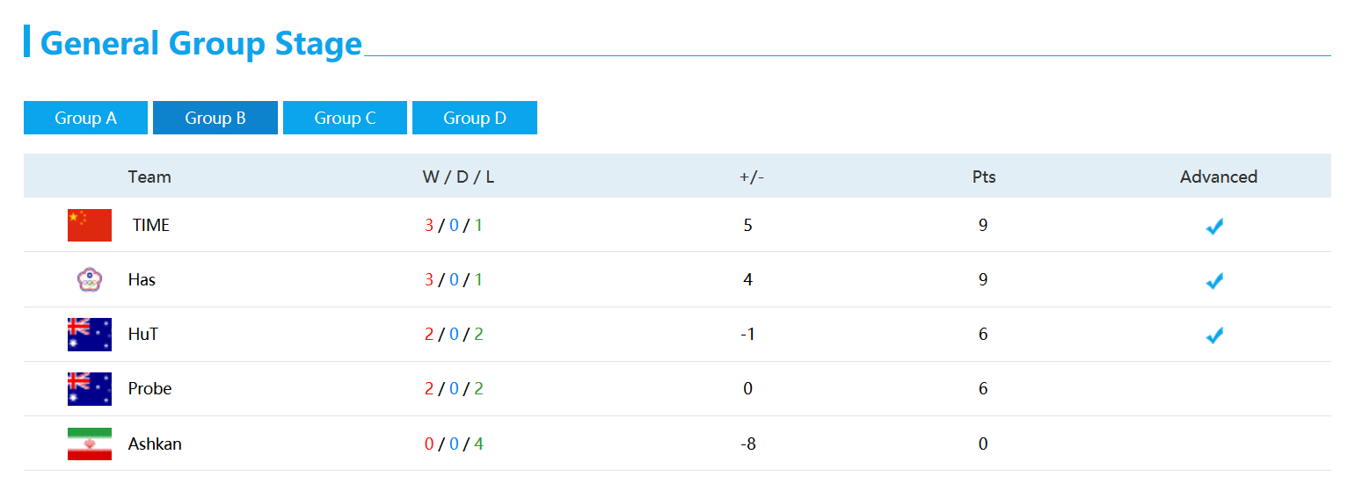This screenshot has height=498, width=1348.
Task: Click the Team column header
Action: (x=149, y=177)
